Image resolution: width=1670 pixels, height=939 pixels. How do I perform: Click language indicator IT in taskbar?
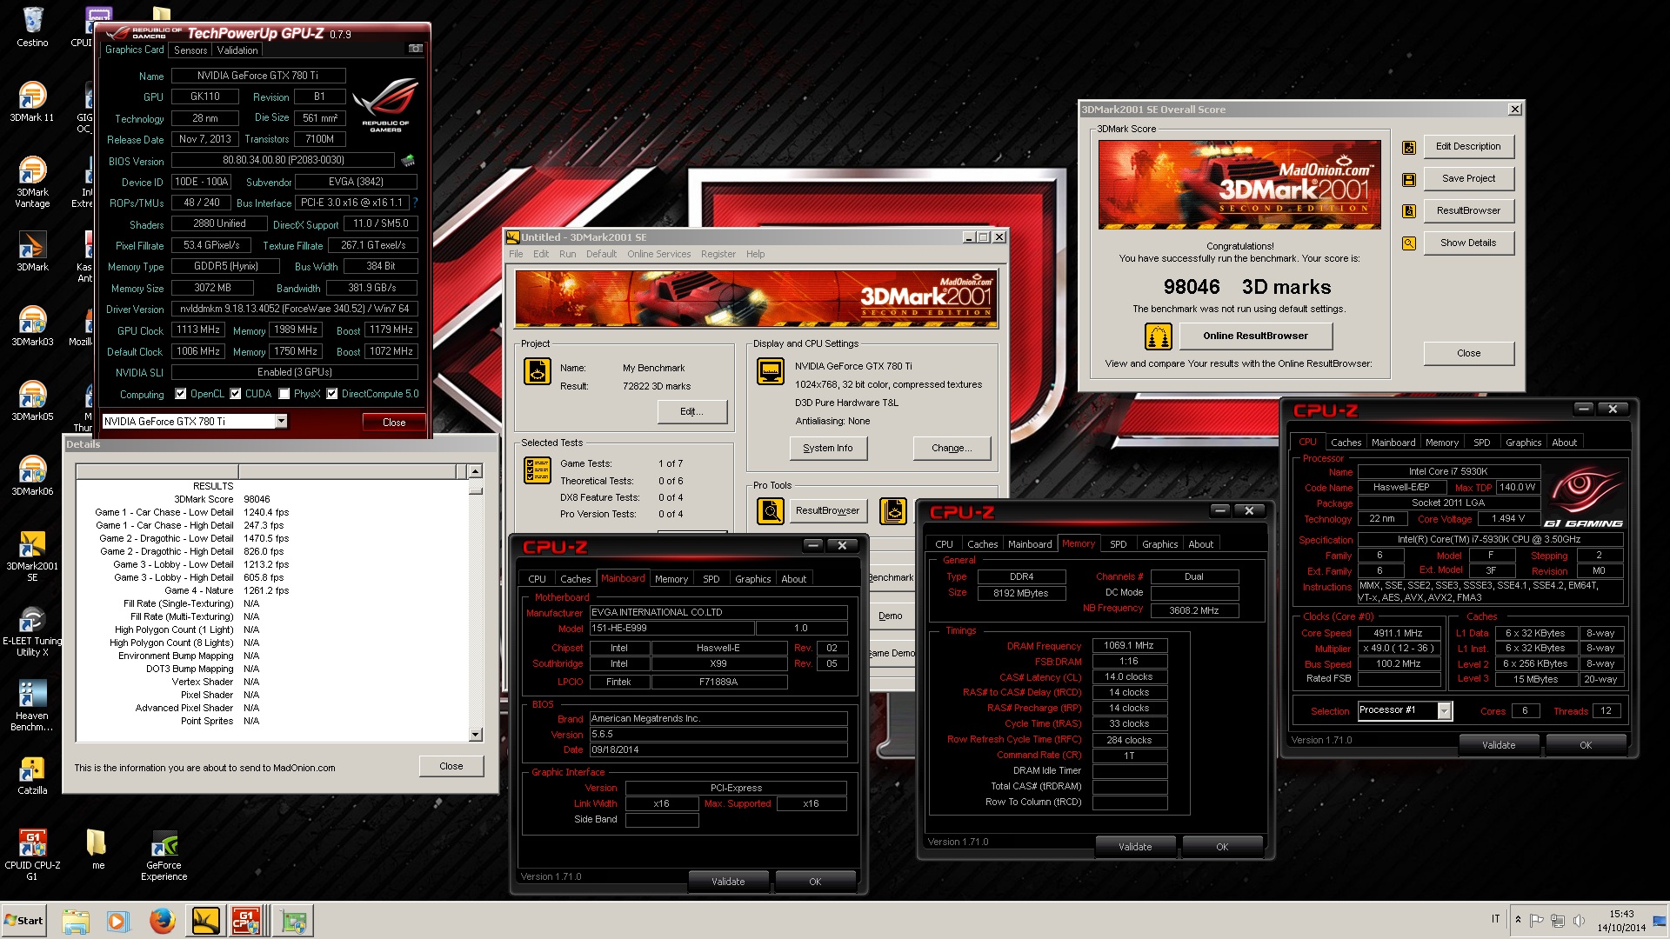(1495, 920)
